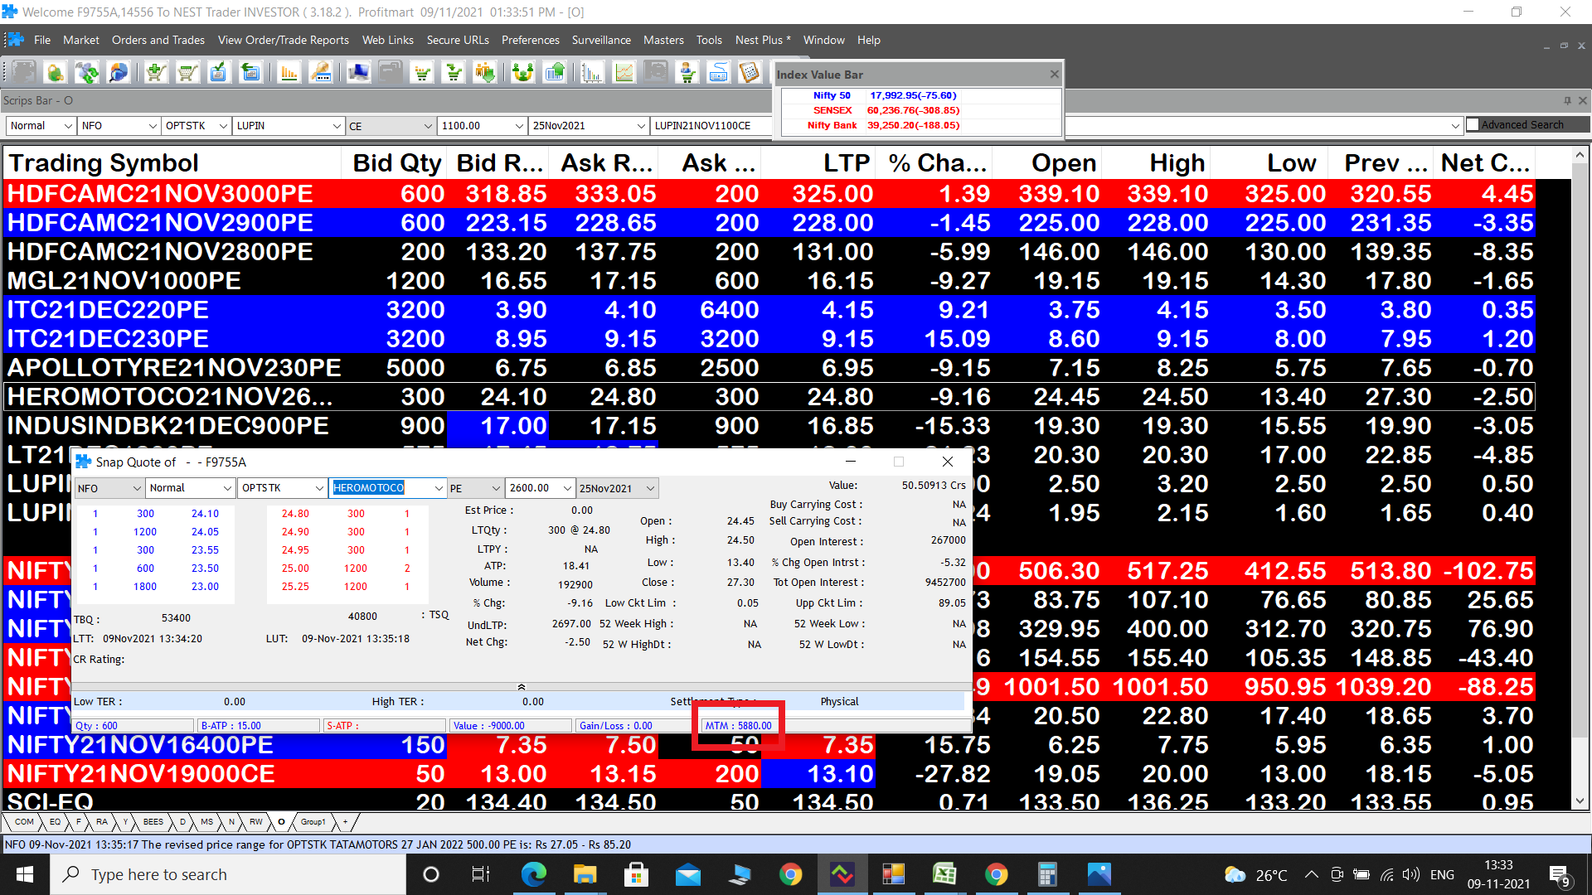Open the OPTSTK instrument dropdown in Scrips Bar
1592x895 pixels.
coord(223,126)
